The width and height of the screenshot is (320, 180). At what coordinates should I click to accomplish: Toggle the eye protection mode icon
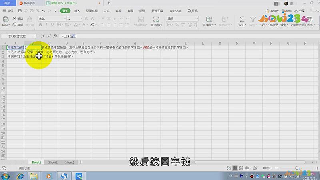tap(255, 168)
